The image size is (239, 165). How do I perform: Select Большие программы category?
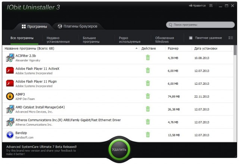[91, 40]
